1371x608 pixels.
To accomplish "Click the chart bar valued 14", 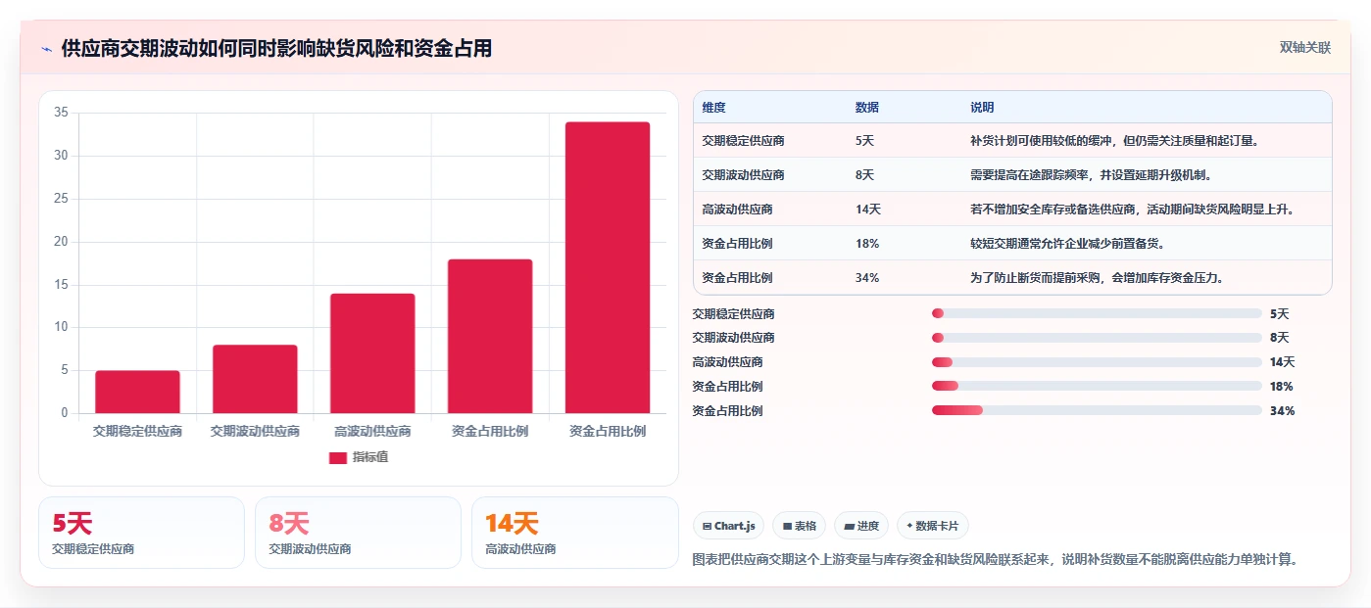I will pyautogui.click(x=372, y=353).
